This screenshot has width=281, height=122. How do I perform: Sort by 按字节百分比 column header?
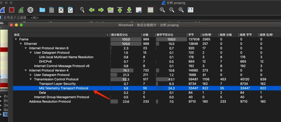[x=171, y=35]
